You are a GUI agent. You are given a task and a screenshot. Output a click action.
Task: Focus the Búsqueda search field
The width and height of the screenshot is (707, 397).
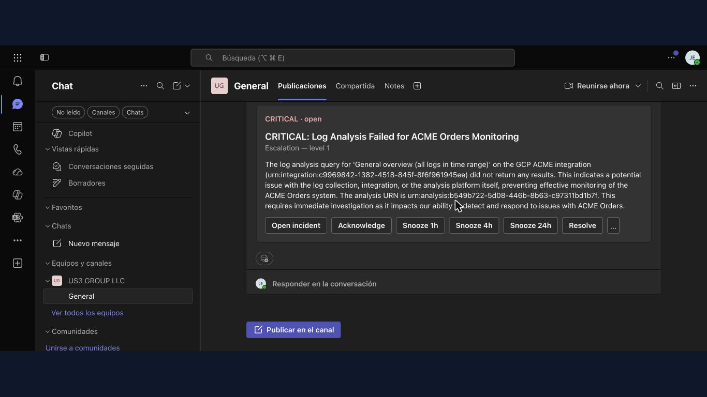(352, 58)
